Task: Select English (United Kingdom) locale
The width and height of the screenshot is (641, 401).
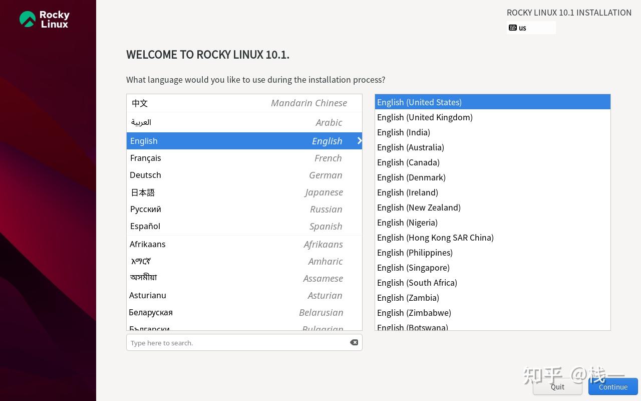Action: [x=493, y=117]
